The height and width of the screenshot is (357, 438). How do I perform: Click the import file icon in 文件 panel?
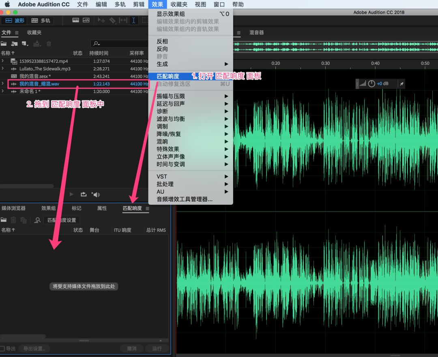[15, 43]
